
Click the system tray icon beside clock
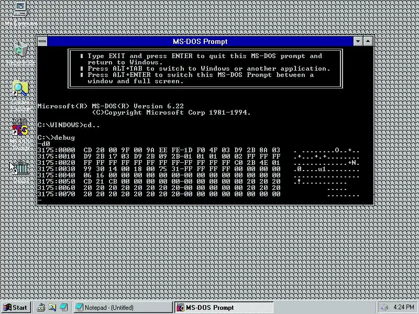pyautogui.click(x=384, y=307)
